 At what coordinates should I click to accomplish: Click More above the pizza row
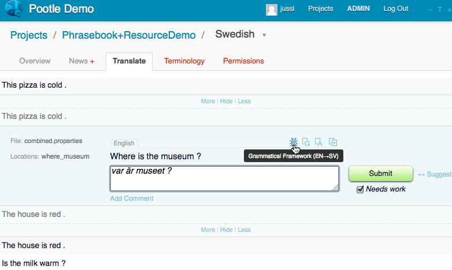[x=208, y=101]
